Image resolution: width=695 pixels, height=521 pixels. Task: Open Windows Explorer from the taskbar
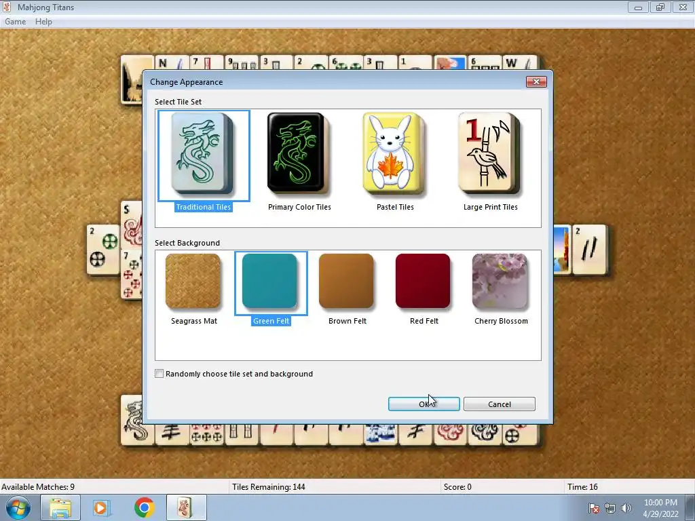(x=60, y=507)
